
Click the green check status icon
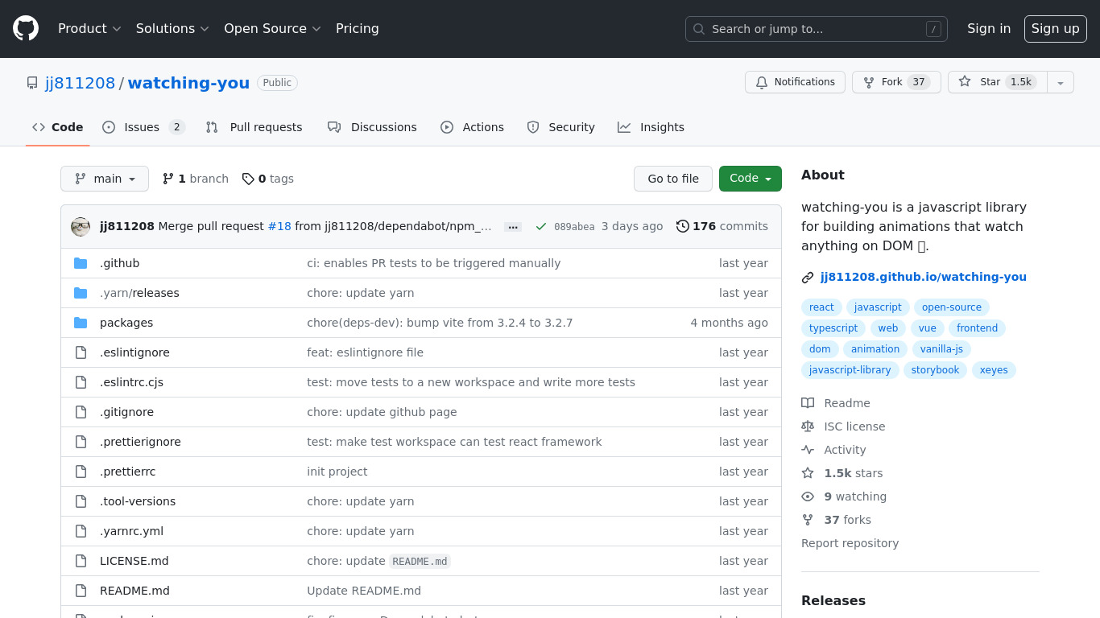[541, 226]
